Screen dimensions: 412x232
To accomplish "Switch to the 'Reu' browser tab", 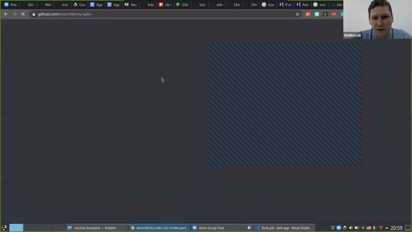I will pos(131,5).
